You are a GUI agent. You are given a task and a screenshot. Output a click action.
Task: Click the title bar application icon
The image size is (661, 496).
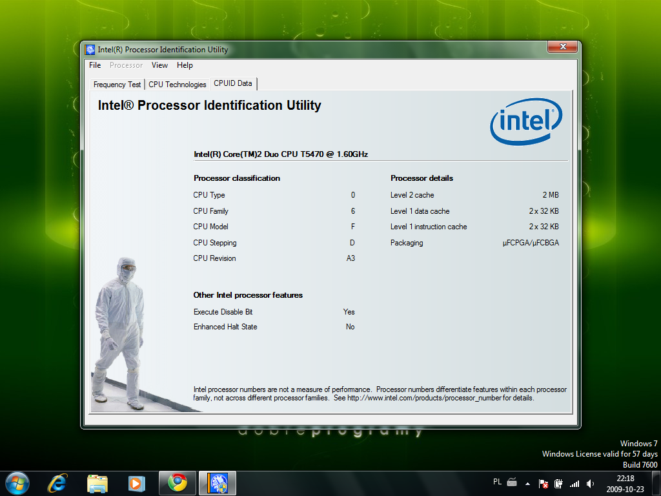coord(90,50)
